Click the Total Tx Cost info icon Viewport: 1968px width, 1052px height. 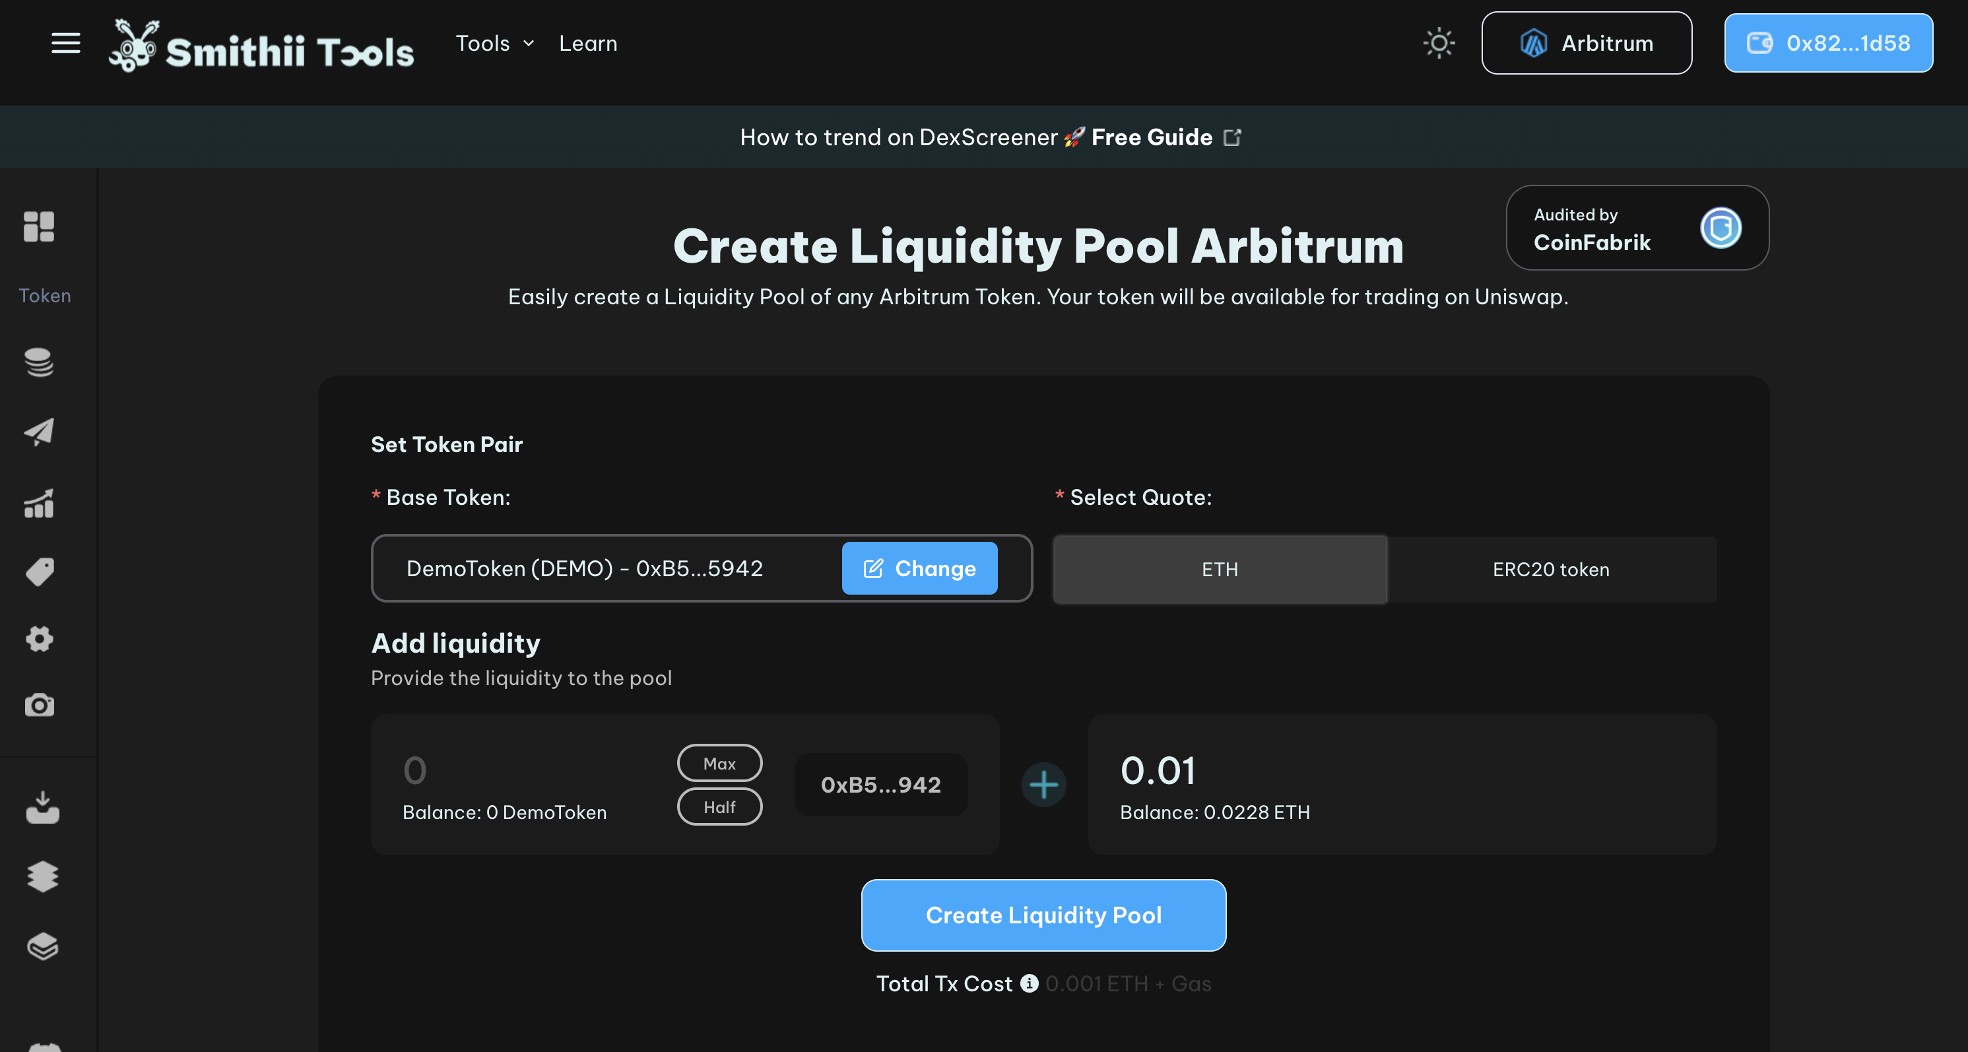click(x=1029, y=983)
